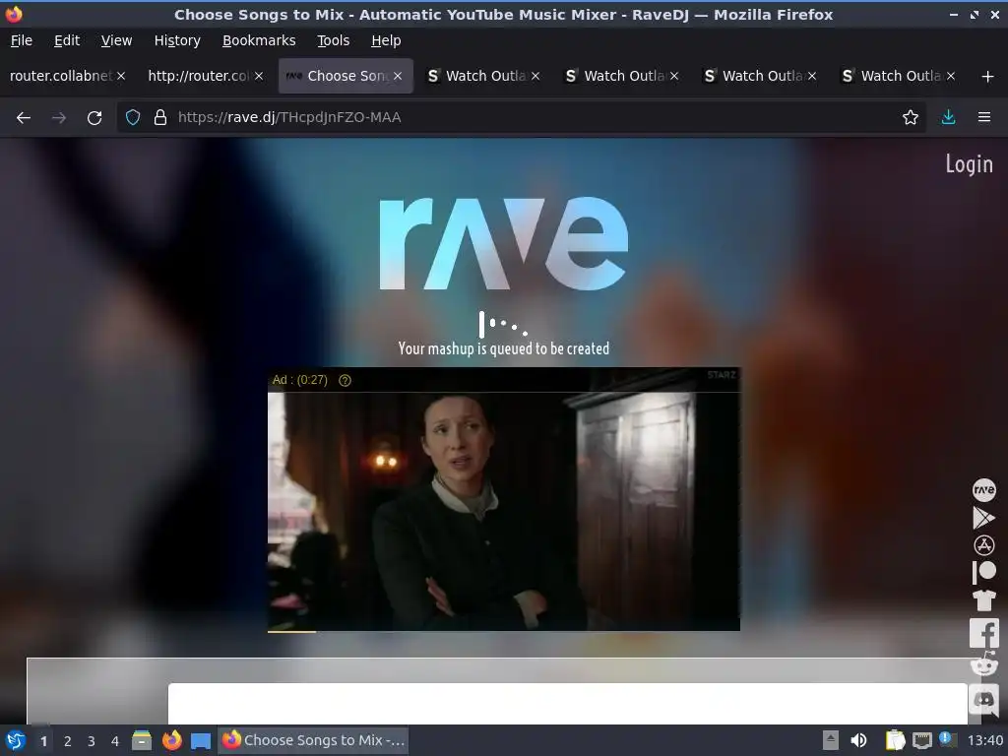The height and width of the screenshot is (756, 1008).
Task: Click the removable media eject tray icon
Action: [831, 740]
